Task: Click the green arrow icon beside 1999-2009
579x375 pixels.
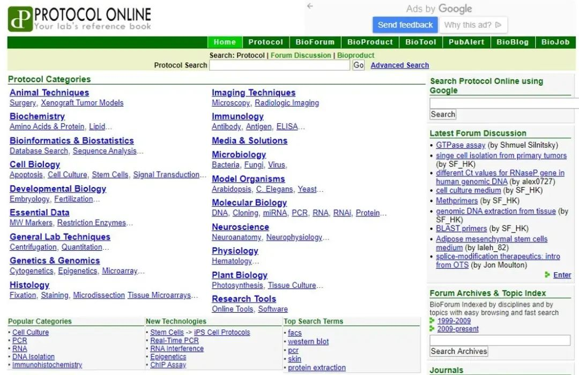Action: point(433,321)
